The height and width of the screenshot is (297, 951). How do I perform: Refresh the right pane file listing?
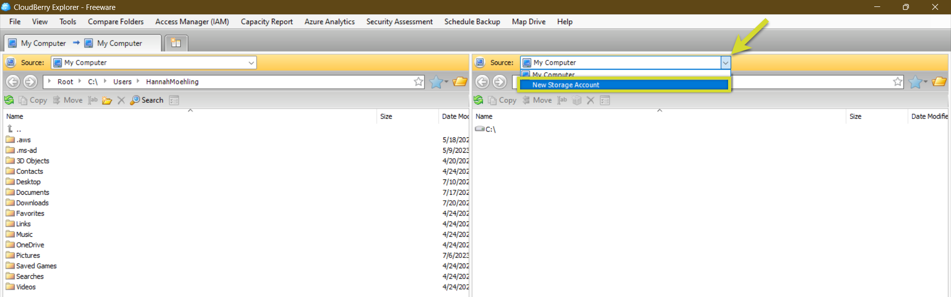click(x=478, y=100)
